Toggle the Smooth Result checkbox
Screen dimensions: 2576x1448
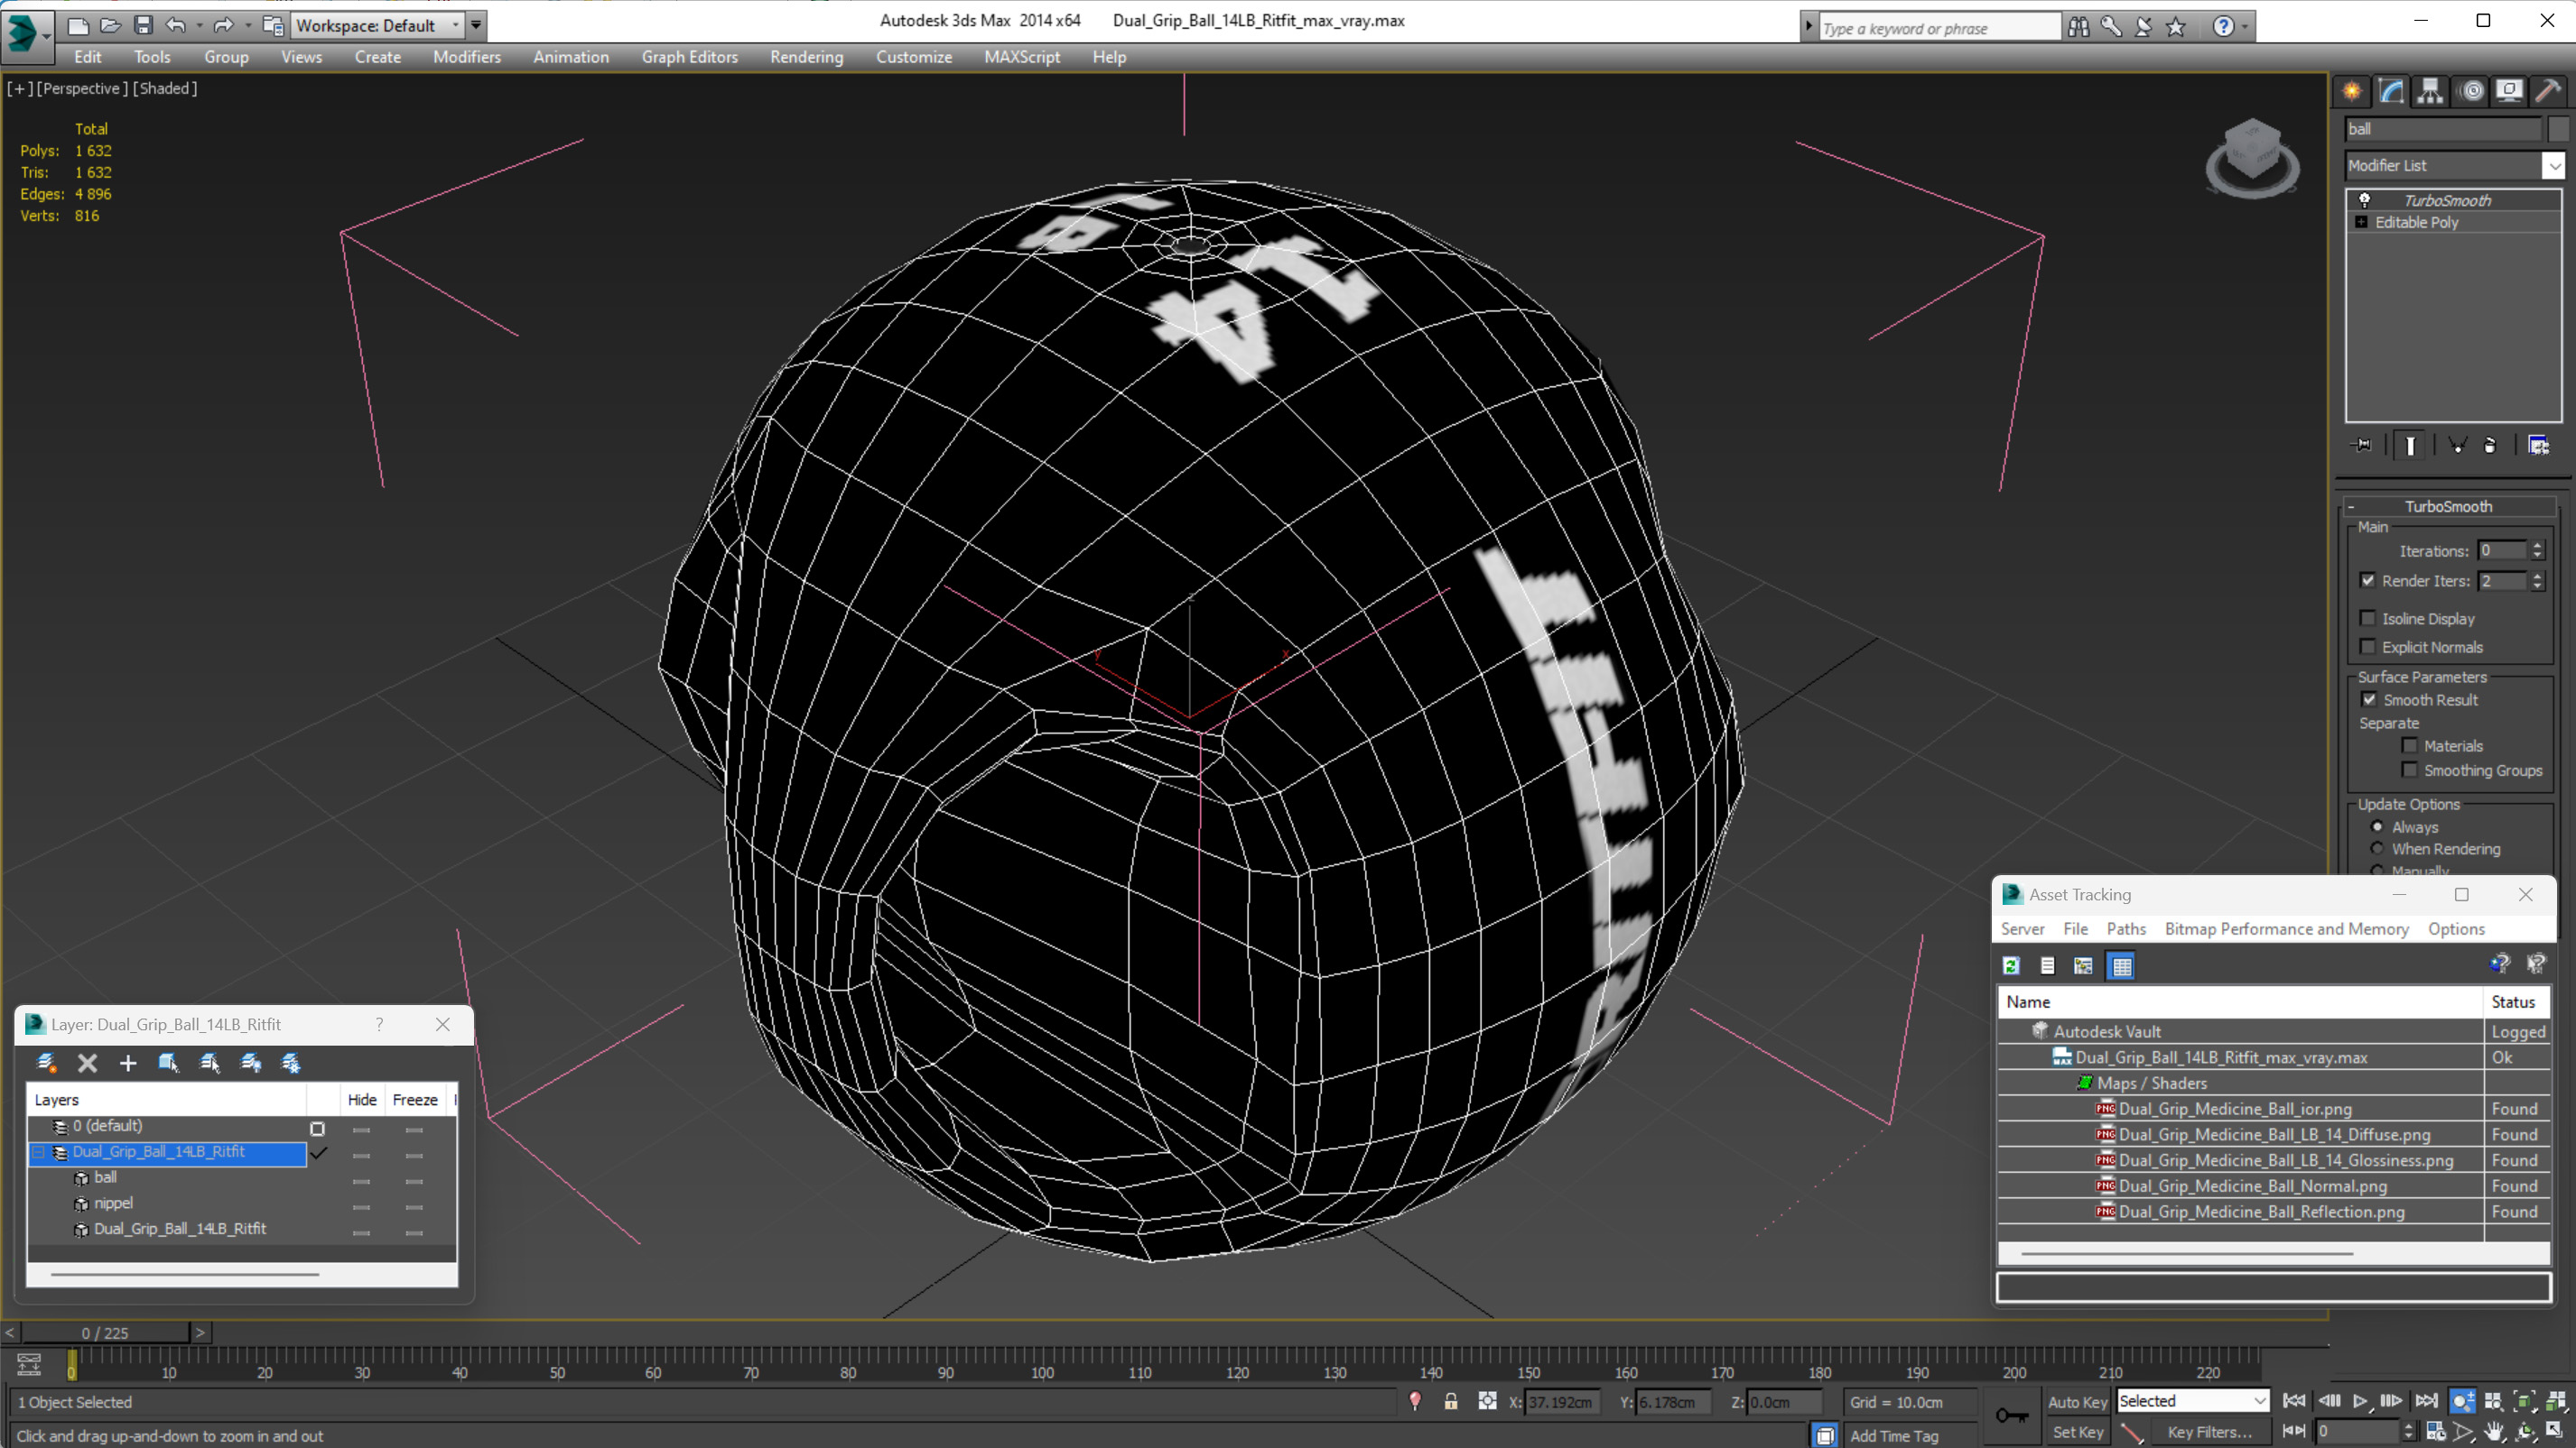click(x=2368, y=698)
